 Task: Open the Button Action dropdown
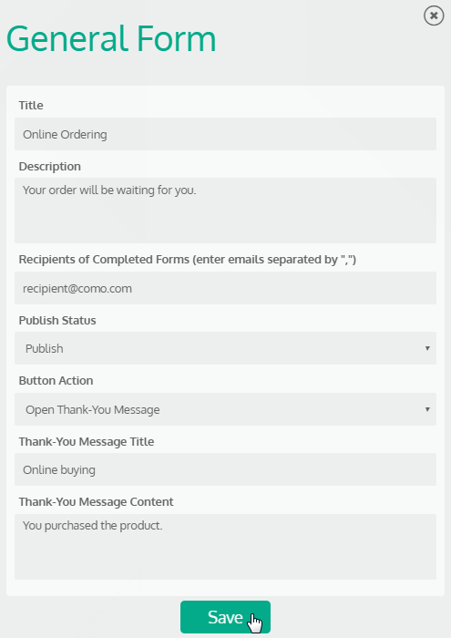[x=225, y=409]
